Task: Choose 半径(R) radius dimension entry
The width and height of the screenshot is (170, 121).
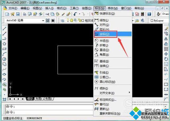Action: click(113, 41)
